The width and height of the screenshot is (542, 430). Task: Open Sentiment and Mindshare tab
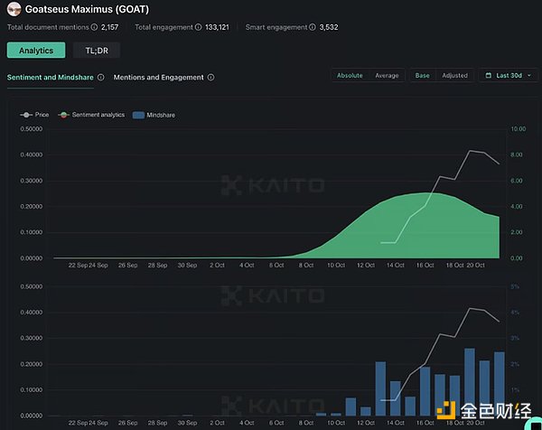pyautogui.click(x=50, y=77)
